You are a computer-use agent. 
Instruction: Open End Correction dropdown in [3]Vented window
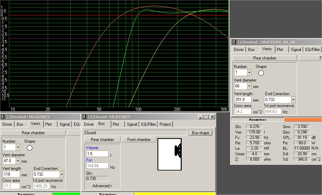(62, 174)
